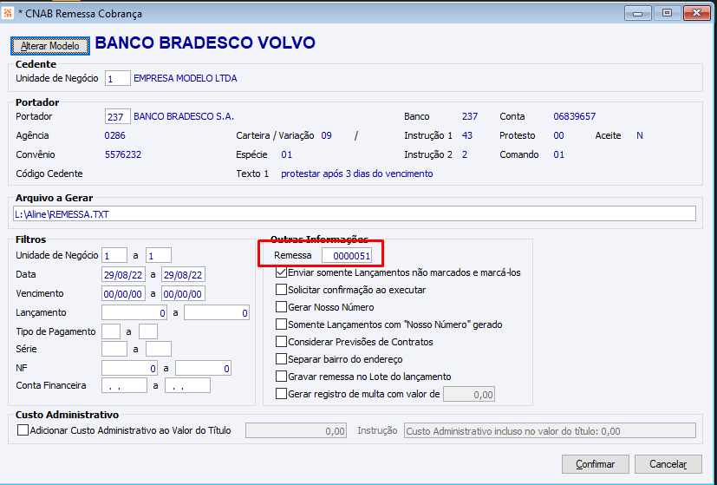Click BANCO BRADESCO VOLVO heading
717x485 pixels.
pos(205,43)
